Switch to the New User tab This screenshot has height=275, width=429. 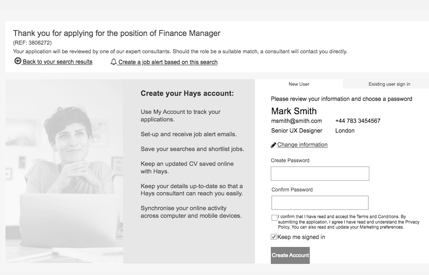299,84
